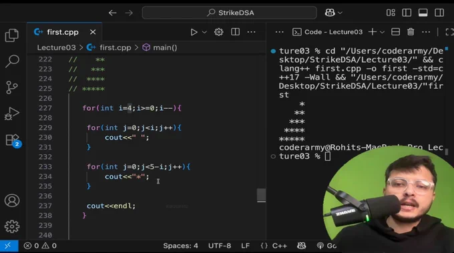This screenshot has width=454, height=253.
Task: Open editor More Actions ellipsis
Action: [x=251, y=32]
